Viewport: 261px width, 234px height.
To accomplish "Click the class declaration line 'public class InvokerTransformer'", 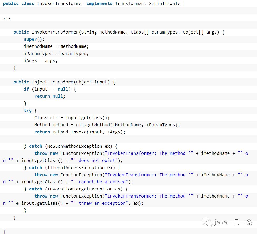I will click(x=94, y=3).
